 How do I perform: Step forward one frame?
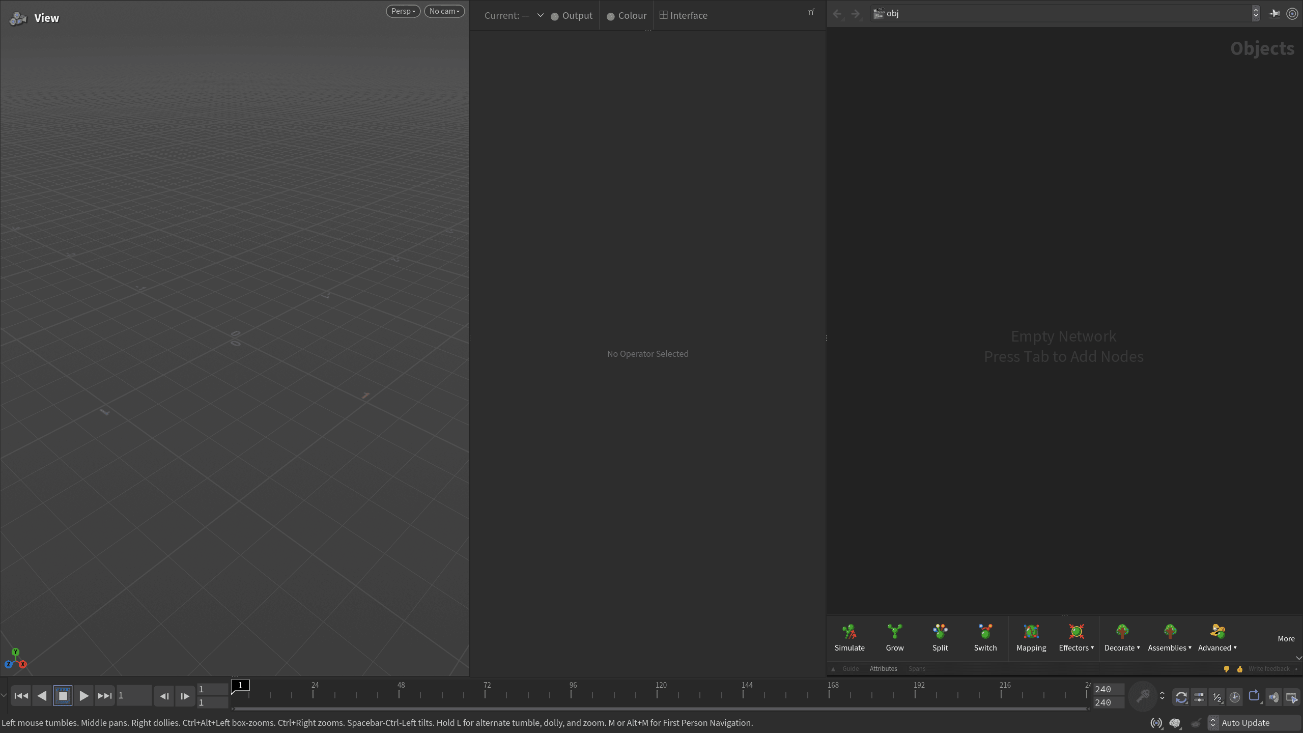point(185,696)
